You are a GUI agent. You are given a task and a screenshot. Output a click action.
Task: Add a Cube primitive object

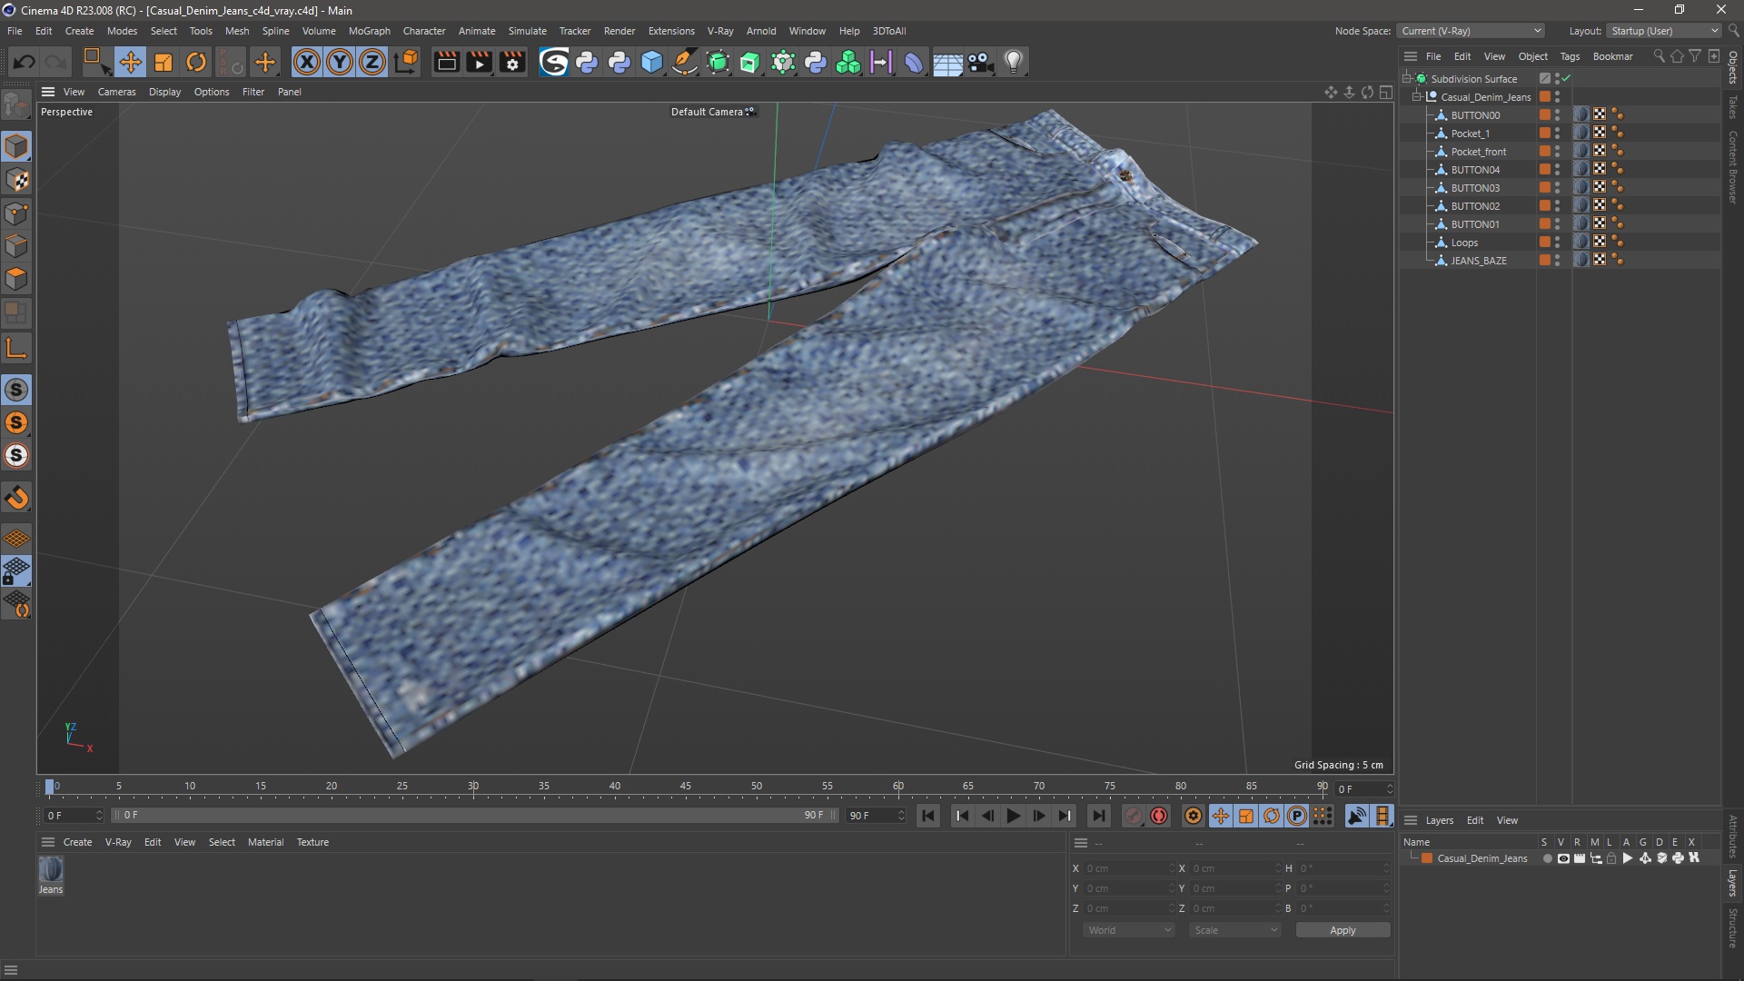(x=652, y=62)
